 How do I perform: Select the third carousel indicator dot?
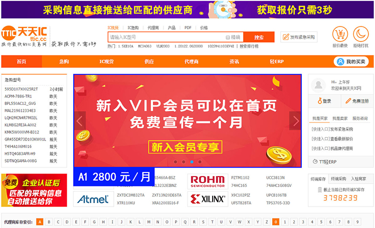pyautogui.click(x=192, y=161)
